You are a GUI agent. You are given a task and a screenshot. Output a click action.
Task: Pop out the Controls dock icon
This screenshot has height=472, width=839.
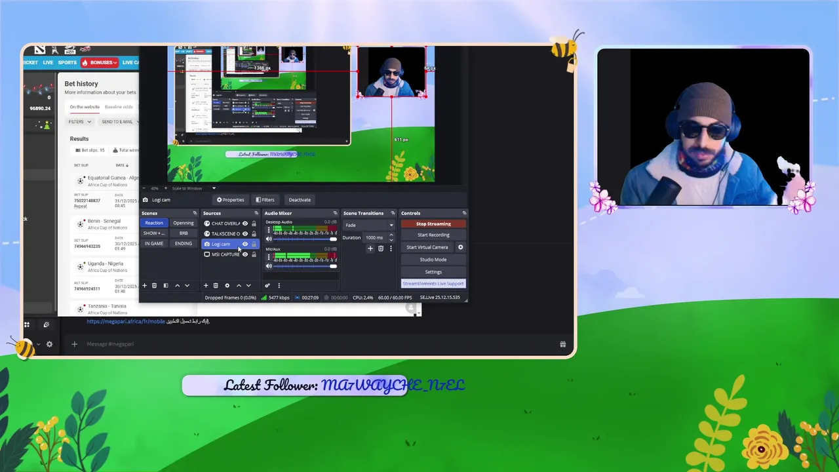[x=464, y=213]
